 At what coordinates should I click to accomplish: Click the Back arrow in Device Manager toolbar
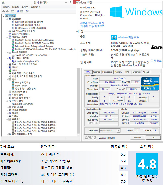[4, 11]
